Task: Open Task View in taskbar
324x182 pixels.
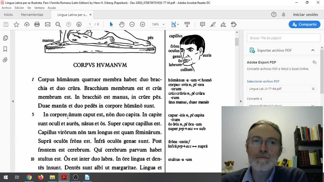Action: (x=17, y=177)
